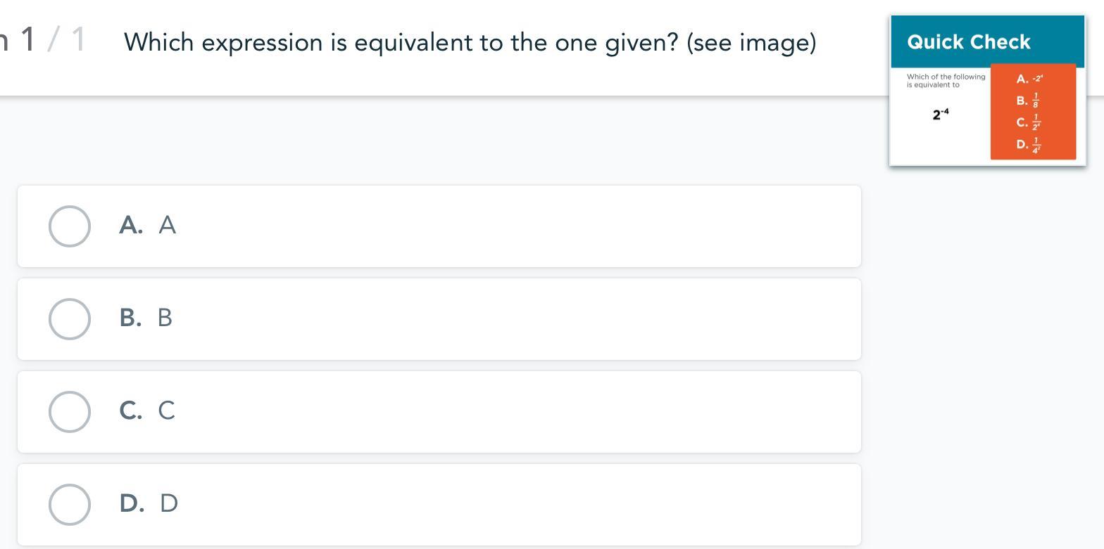Viewport: 1104px width, 549px height.
Task: Click the empty right area of answer B card
Action: coord(563,319)
